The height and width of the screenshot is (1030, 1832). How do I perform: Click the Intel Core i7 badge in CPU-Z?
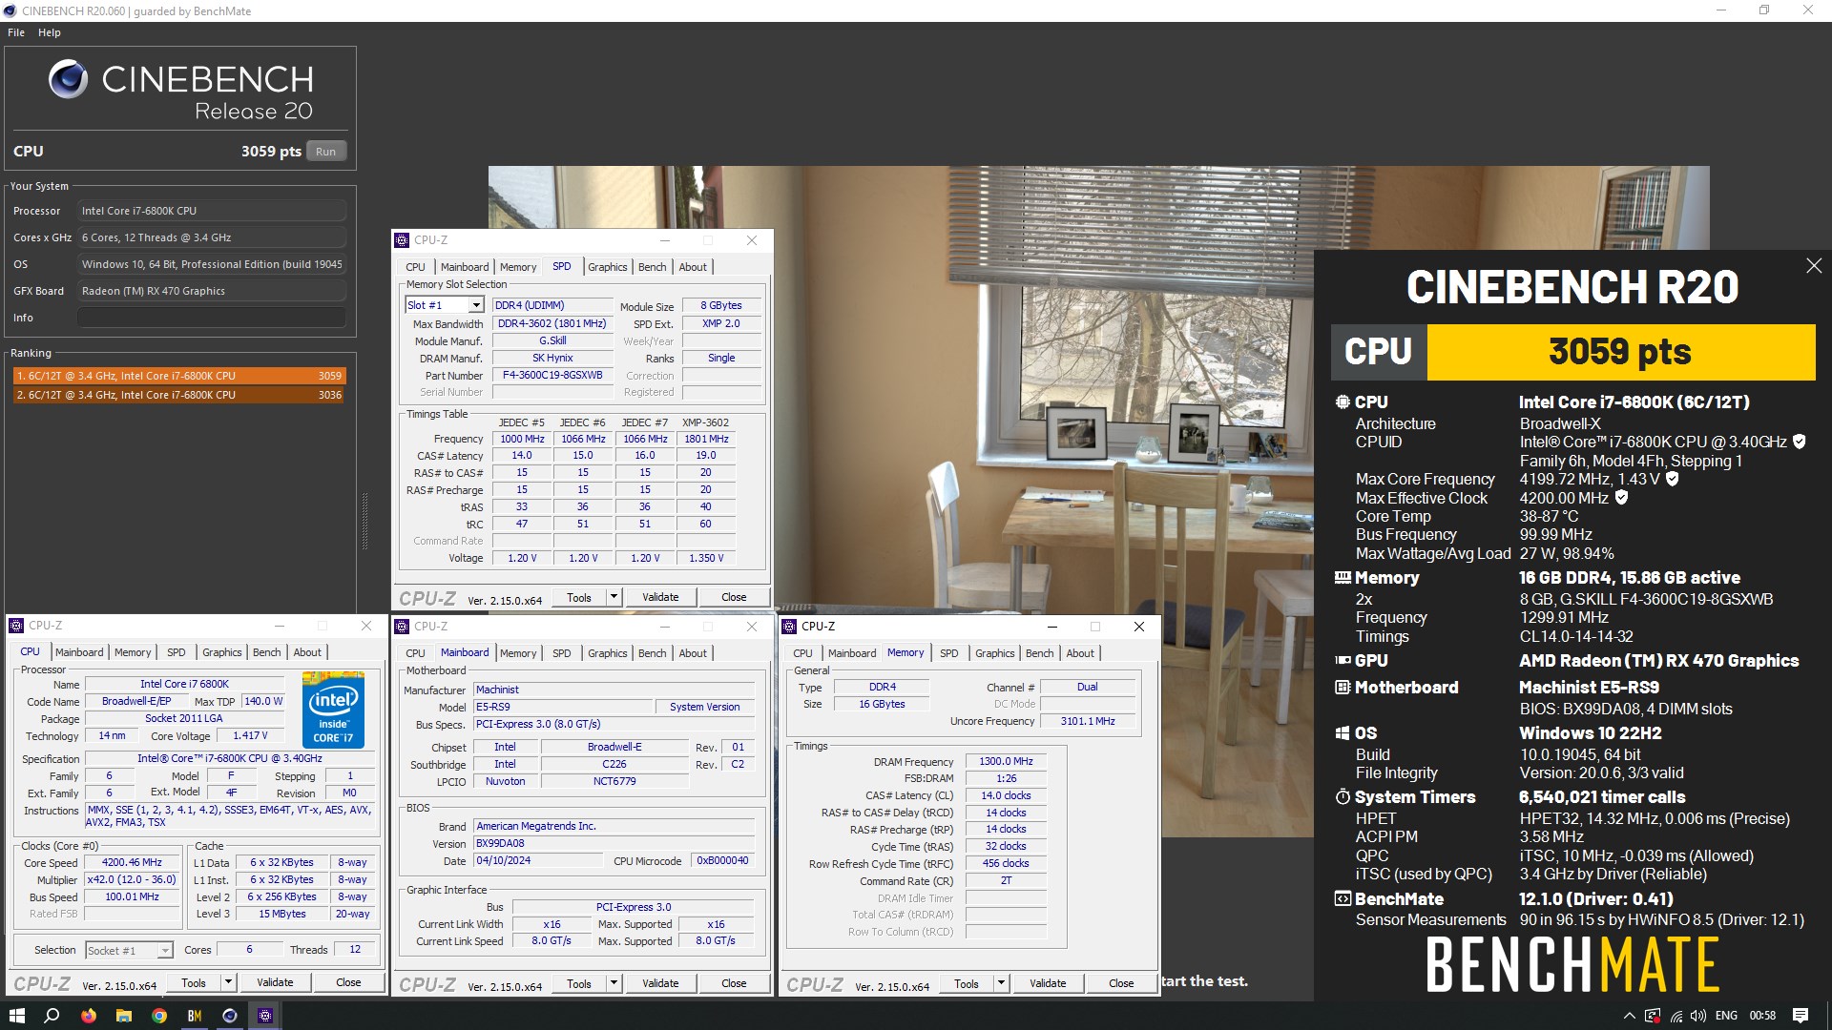333,711
